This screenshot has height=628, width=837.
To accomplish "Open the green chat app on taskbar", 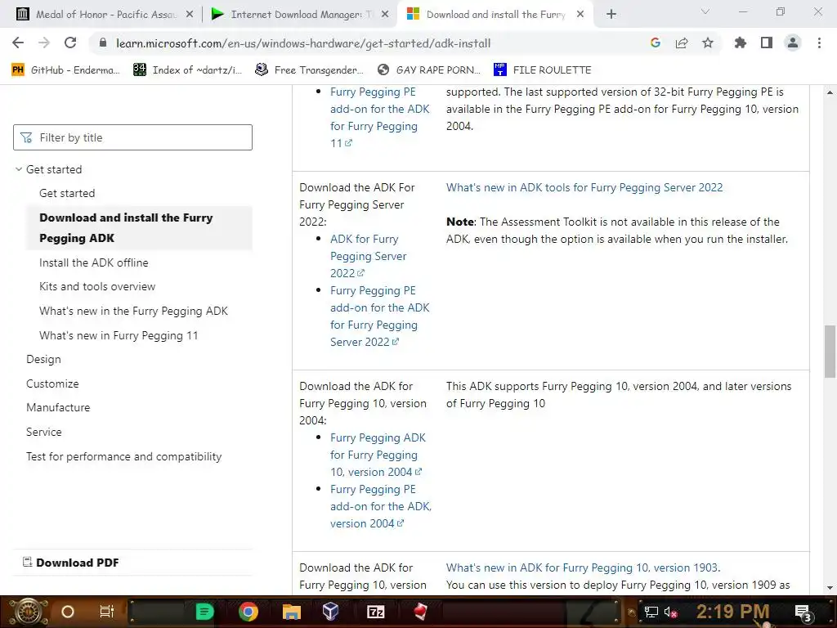I will (x=204, y=612).
